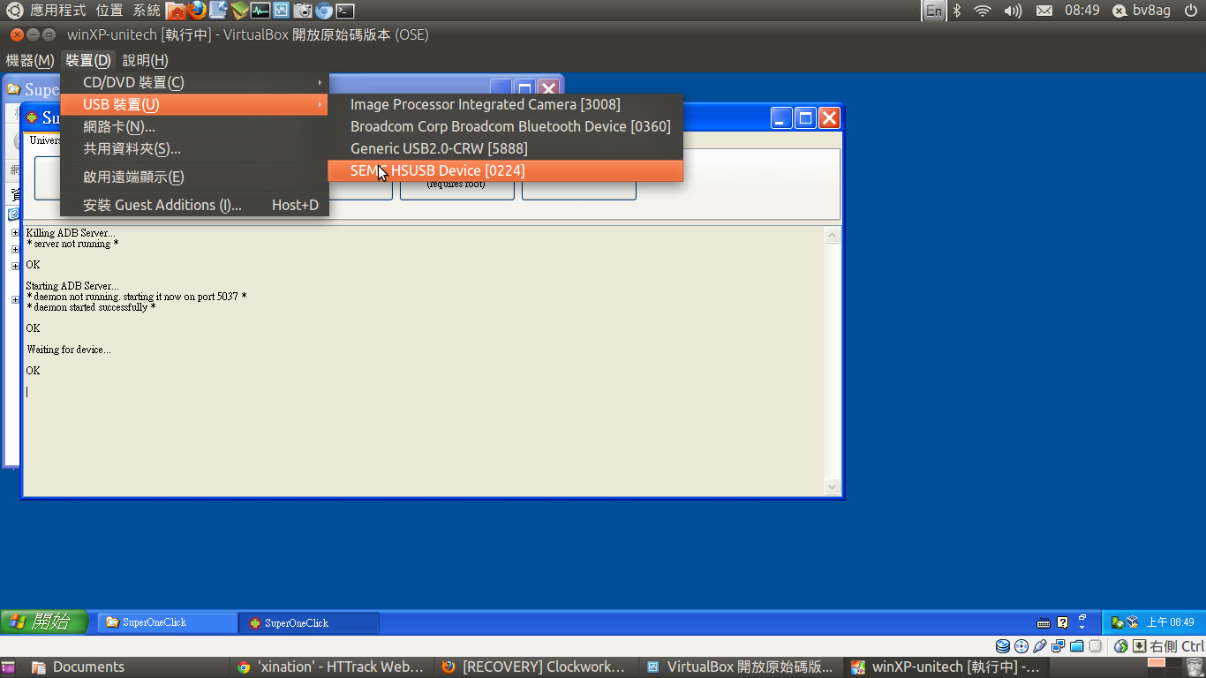Click the VirtualBox CD/DVD status icon

pos(1021,646)
